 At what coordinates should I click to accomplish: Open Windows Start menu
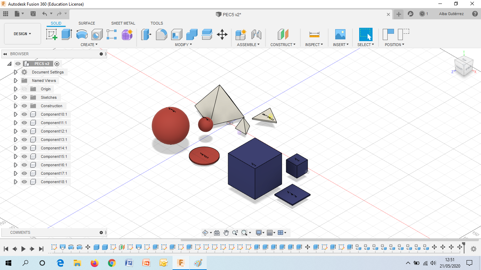(x=8, y=263)
